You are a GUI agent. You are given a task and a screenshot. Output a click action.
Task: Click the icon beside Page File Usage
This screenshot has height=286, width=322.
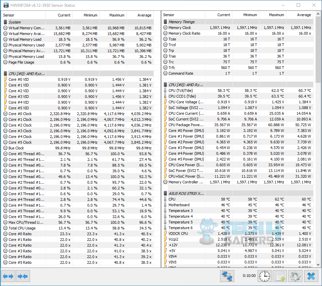point(5,62)
